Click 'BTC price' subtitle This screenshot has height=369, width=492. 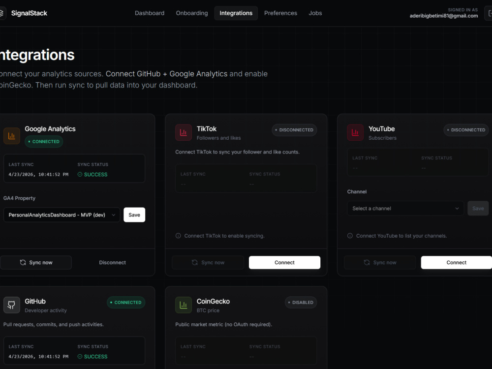pos(208,310)
